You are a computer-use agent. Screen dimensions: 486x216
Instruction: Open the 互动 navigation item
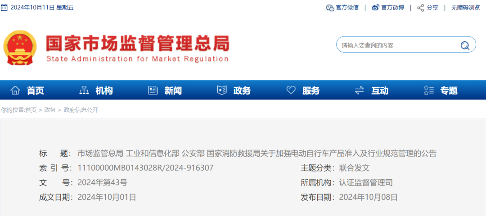380,91
